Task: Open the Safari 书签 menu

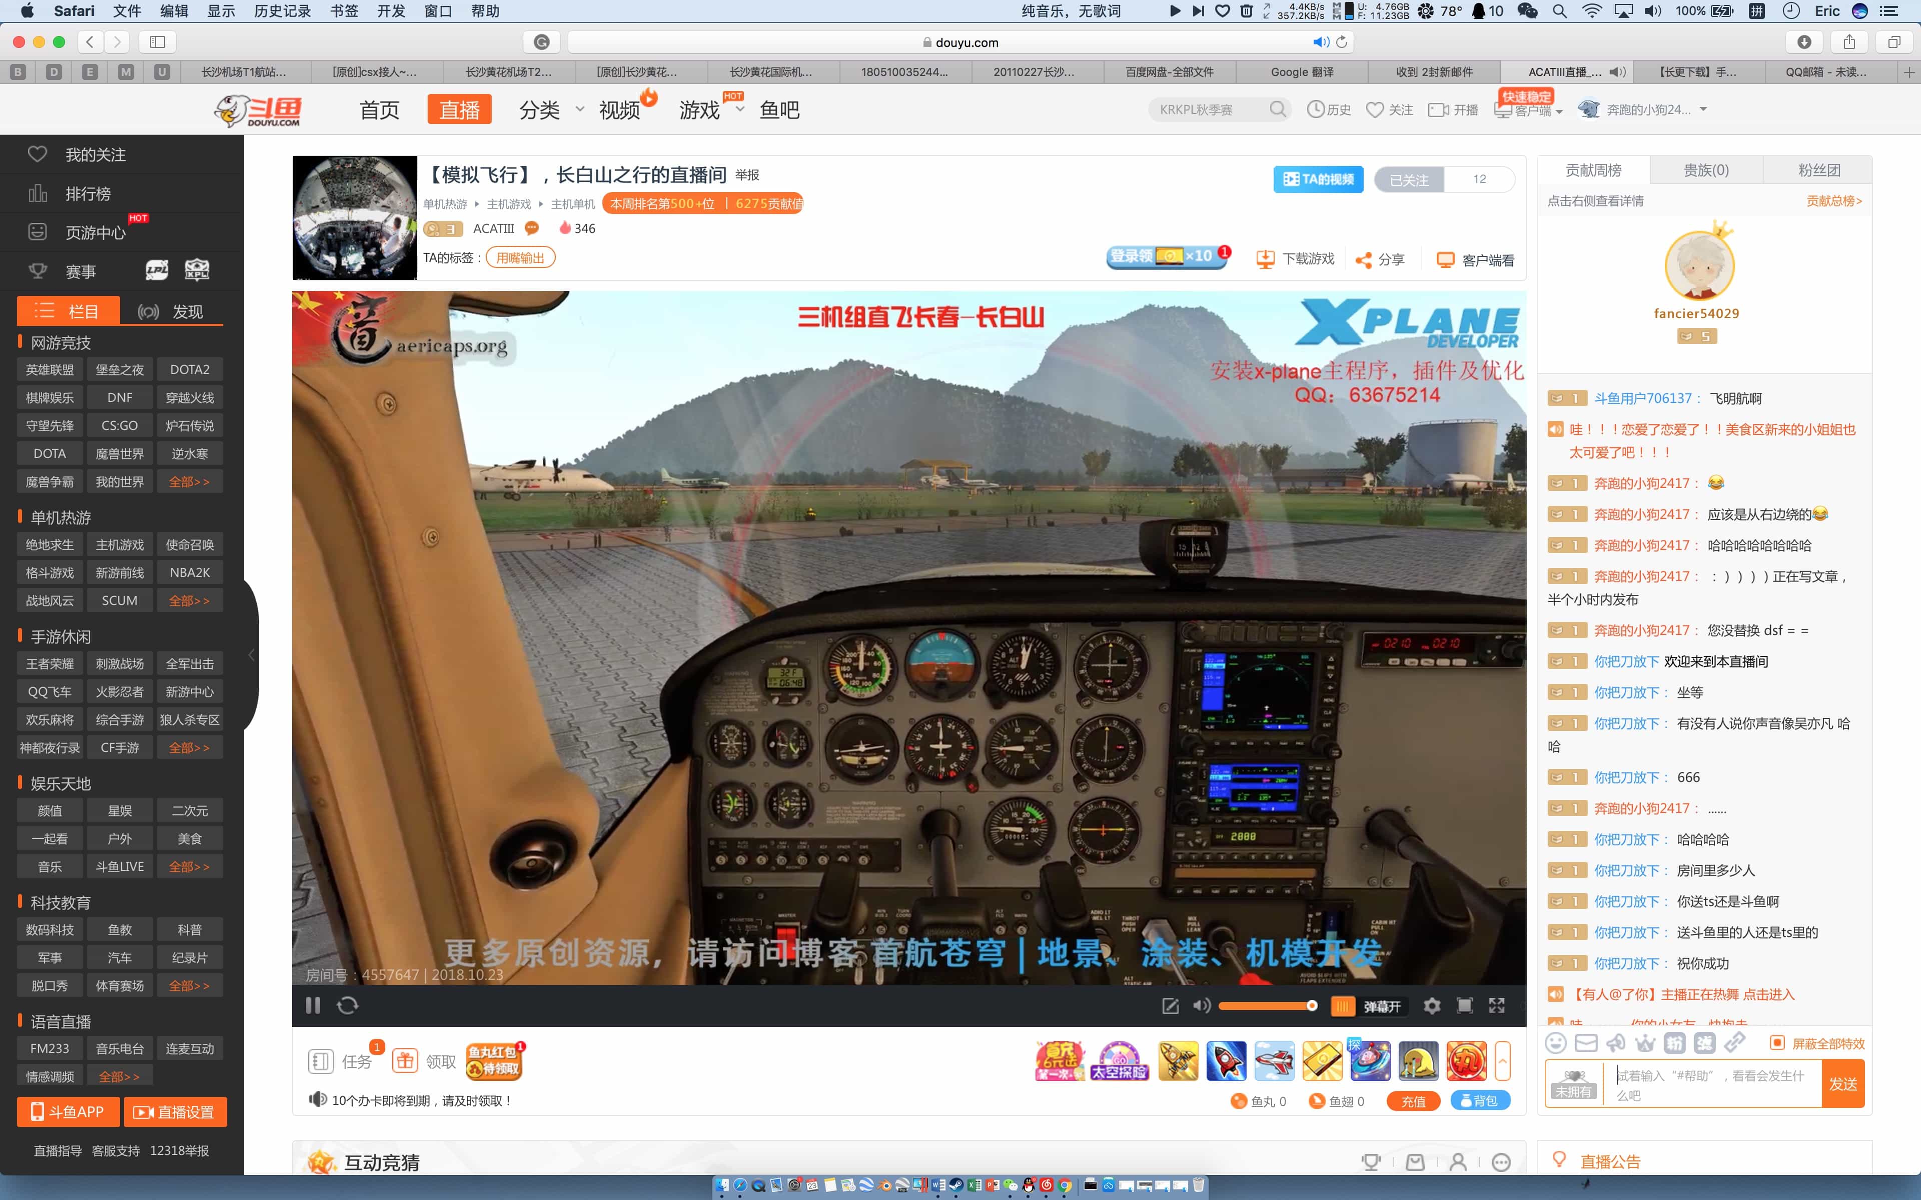Action: click(344, 11)
